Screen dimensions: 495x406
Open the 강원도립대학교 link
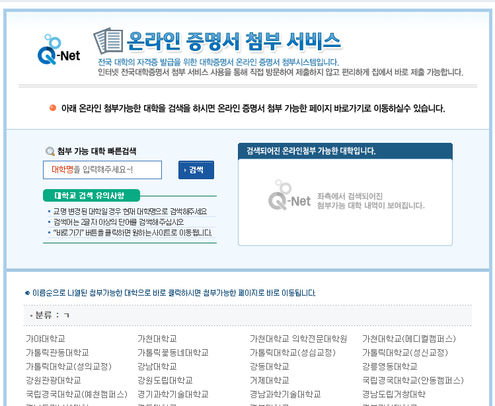pyautogui.click(x=165, y=380)
